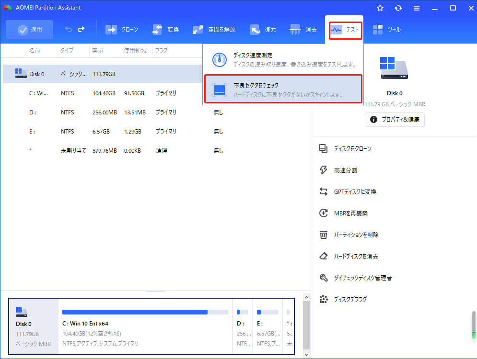Click MBRを再構築 rebuild MBR option

[x=343, y=213]
